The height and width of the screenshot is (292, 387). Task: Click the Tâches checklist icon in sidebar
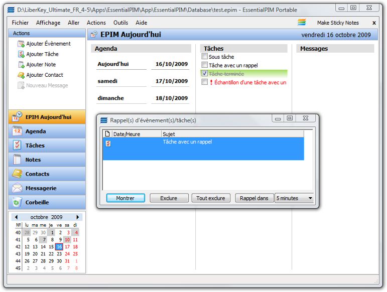coord(17,145)
